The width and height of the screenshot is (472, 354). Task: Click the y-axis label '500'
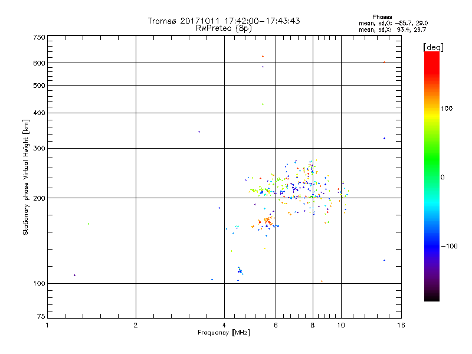point(39,86)
